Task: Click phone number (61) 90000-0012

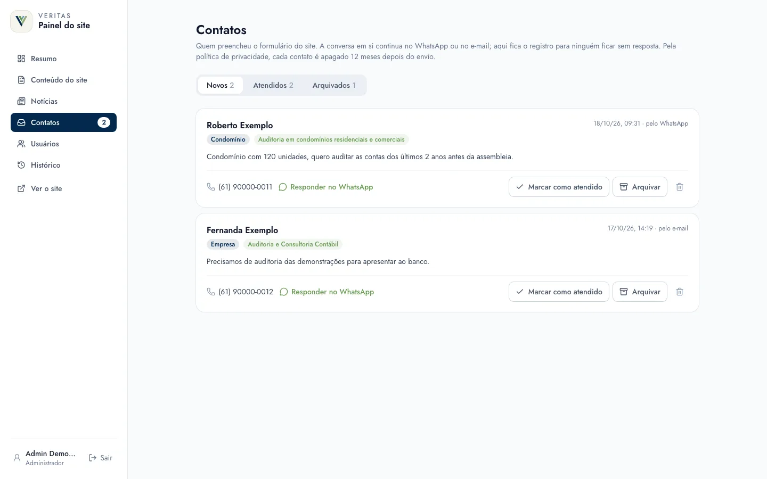Action: [240, 292]
